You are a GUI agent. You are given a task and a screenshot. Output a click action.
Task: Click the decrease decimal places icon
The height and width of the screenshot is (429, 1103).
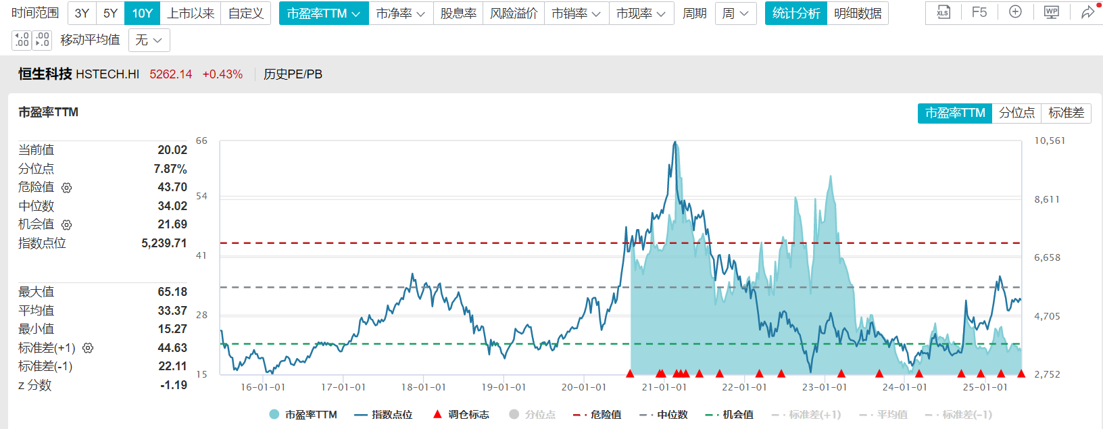pyautogui.click(x=42, y=40)
